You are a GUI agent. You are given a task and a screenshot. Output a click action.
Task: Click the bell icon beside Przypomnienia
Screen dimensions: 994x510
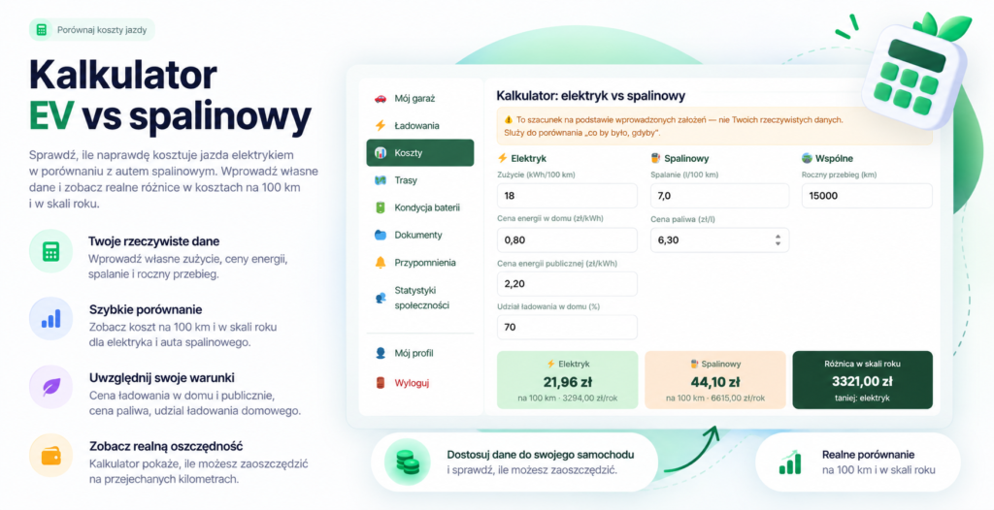click(x=381, y=263)
